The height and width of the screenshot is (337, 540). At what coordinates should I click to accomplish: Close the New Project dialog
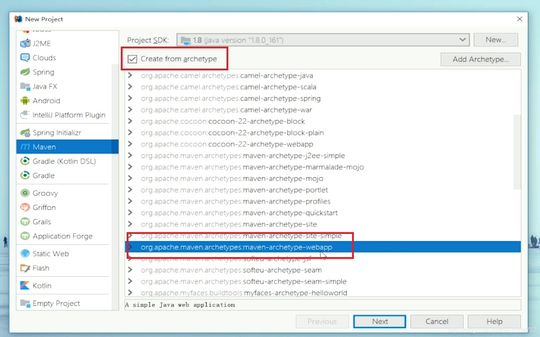(519, 19)
